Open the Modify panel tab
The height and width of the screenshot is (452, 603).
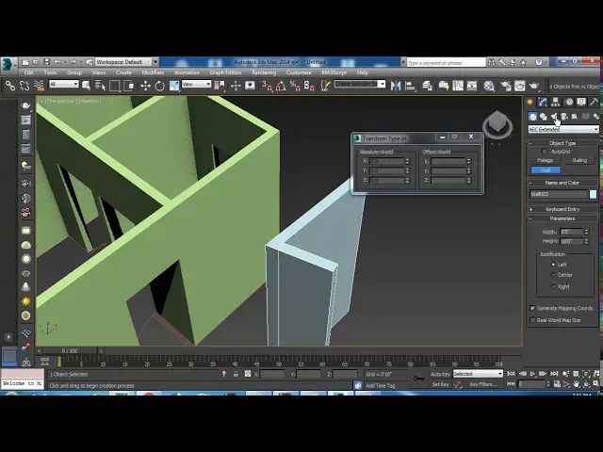(x=543, y=102)
